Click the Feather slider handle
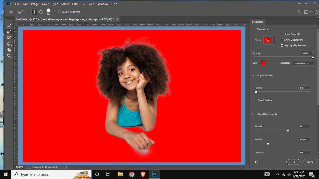The width and height of the screenshot is (319, 179). tap(268, 143)
